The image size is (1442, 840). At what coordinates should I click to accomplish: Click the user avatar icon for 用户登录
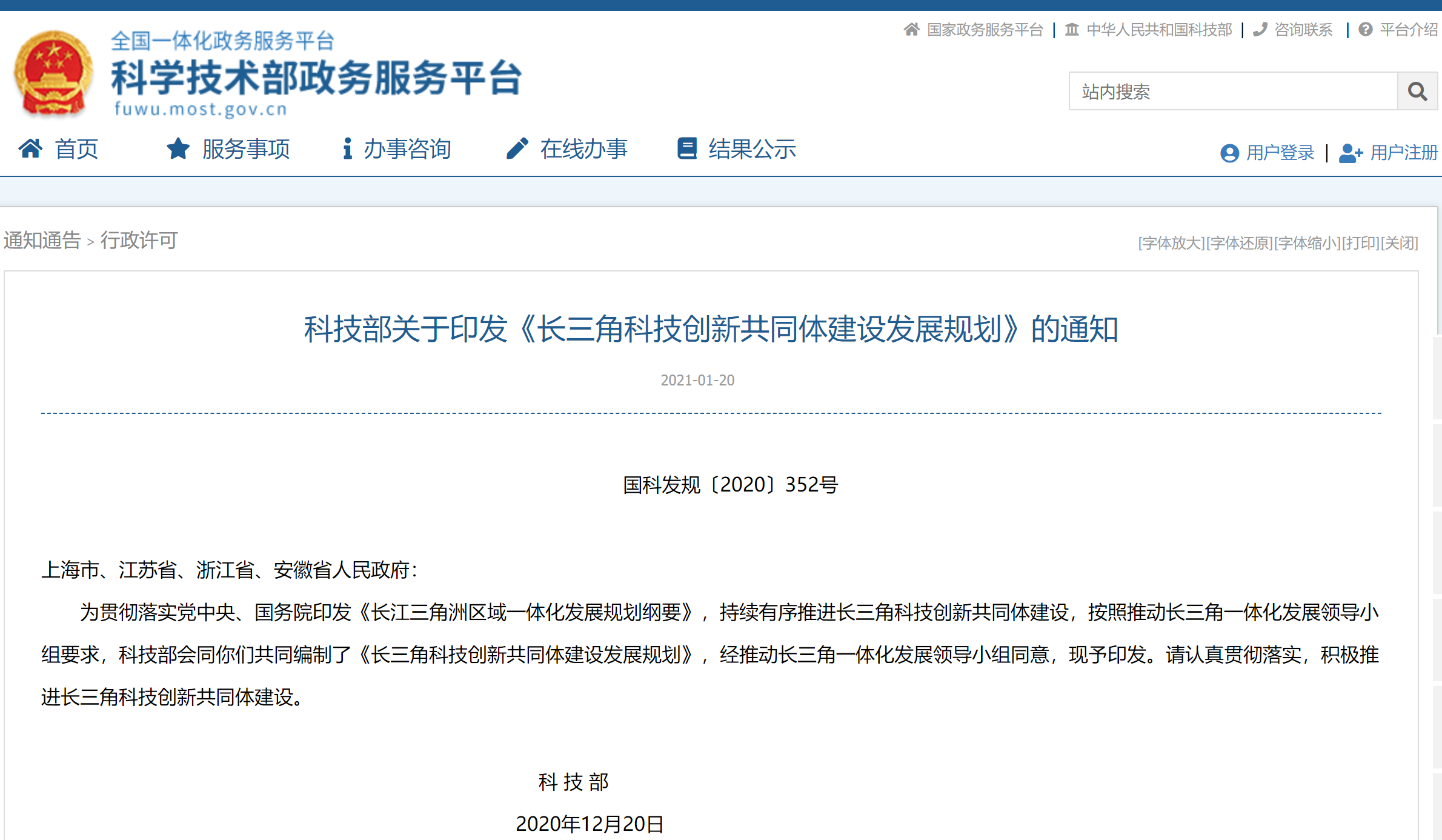(1229, 153)
